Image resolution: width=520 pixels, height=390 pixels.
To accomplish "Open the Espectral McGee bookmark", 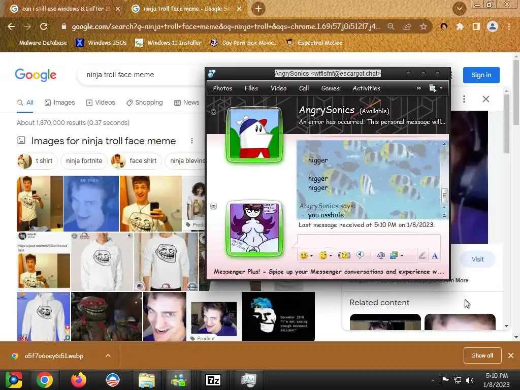I will pos(314,43).
